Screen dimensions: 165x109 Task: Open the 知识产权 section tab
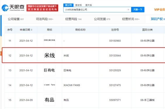coord(158,19)
